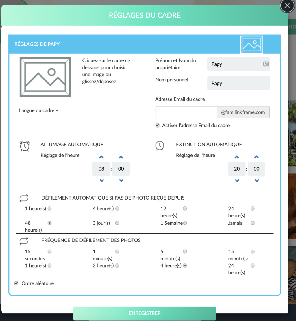Viewport: 296px width, 321px height.
Task: Decrease the auto-off hour with down arrow
Action: (237, 180)
